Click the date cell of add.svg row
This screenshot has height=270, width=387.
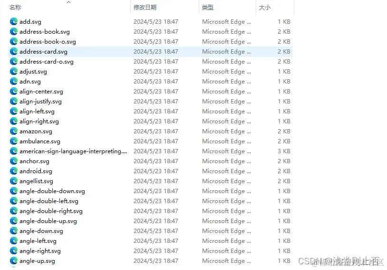(x=156, y=22)
